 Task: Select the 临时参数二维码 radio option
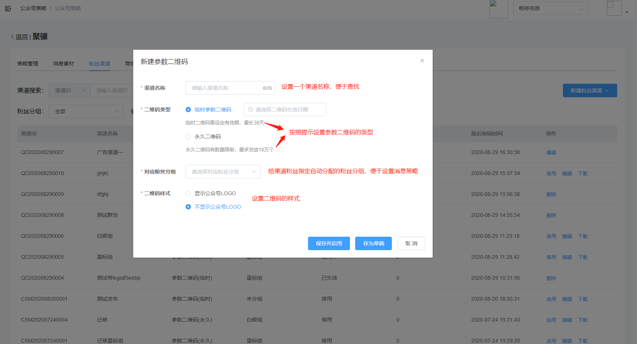(188, 110)
